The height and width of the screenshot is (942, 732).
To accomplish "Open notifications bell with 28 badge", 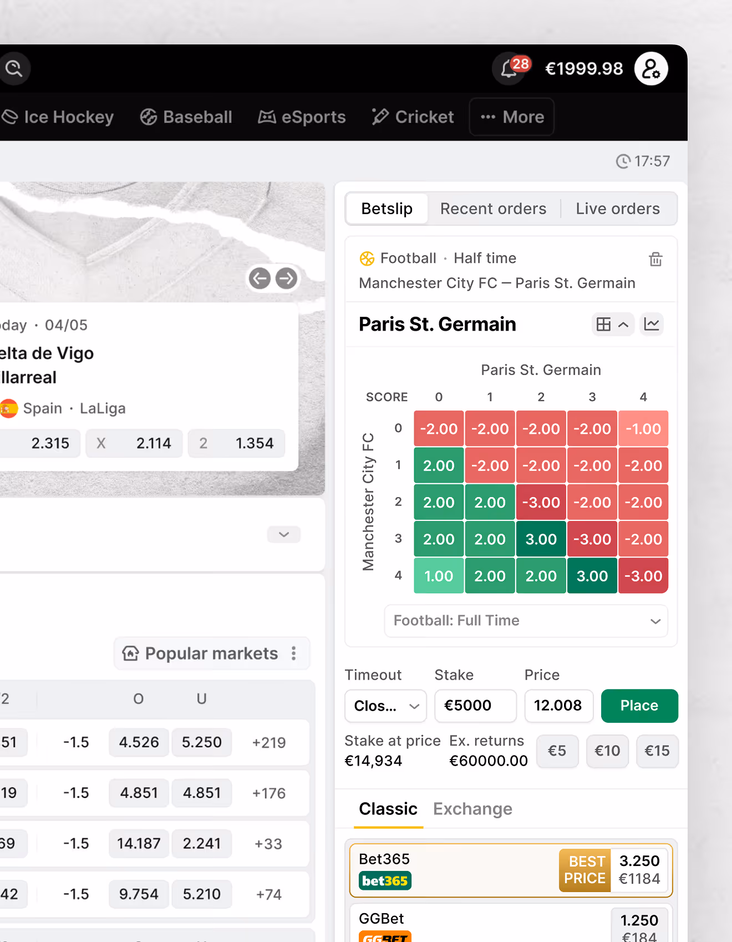I will [x=511, y=69].
